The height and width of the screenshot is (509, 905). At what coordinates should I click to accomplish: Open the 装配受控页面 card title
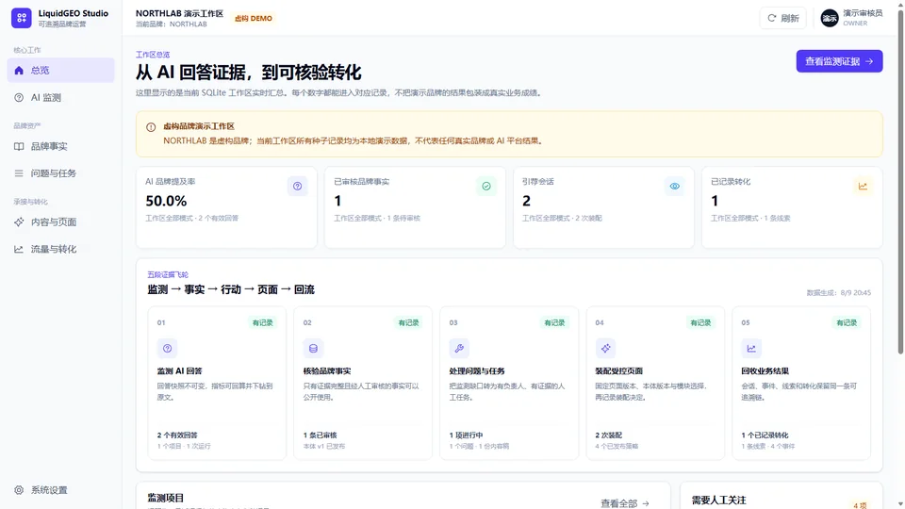tap(619, 371)
